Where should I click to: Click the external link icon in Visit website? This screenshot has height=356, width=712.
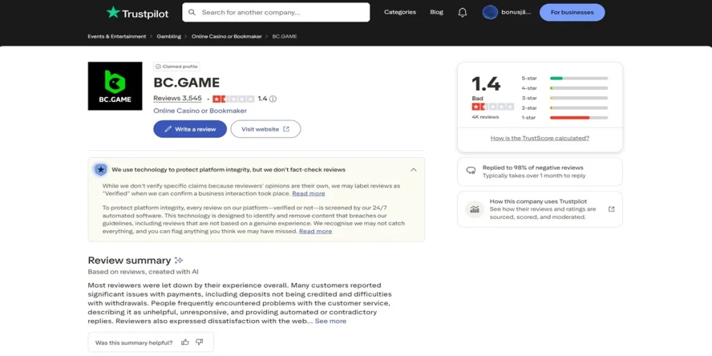[286, 129]
